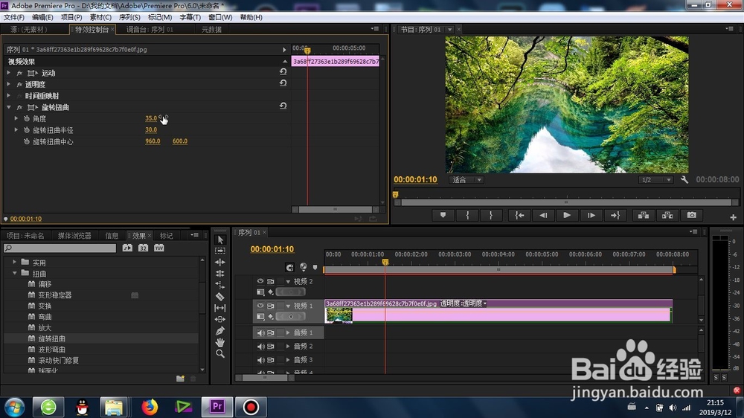This screenshot has height=418, width=744.
Task: Click the Lift button
Action: coord(644,216)
